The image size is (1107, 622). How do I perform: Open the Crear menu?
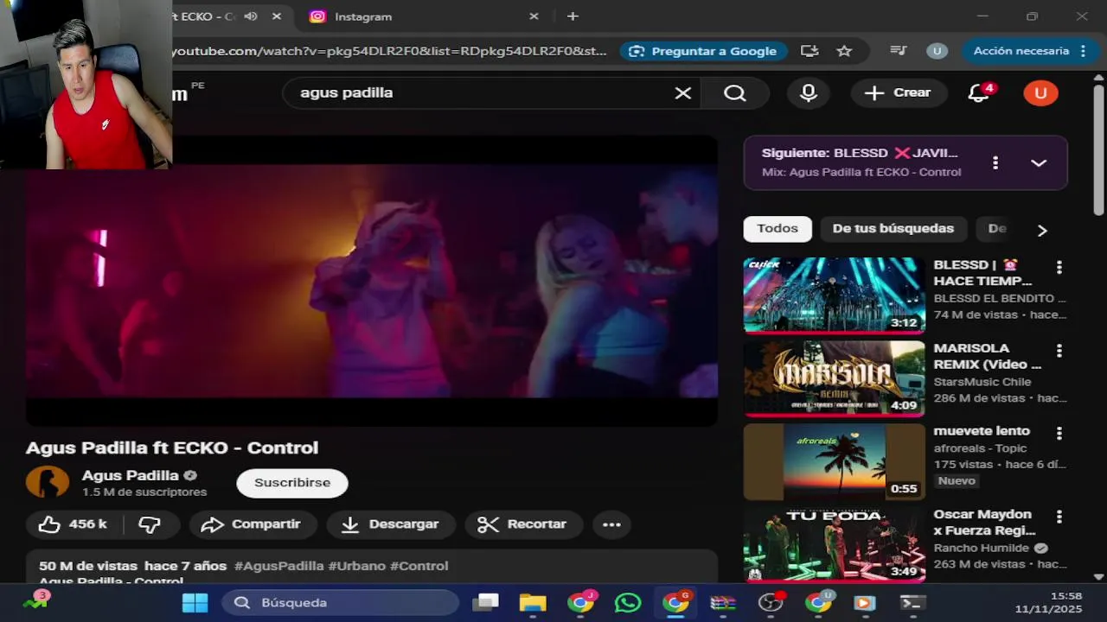click(899, 92)
